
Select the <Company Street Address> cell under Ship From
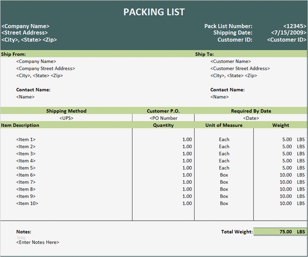pos(45,69)
